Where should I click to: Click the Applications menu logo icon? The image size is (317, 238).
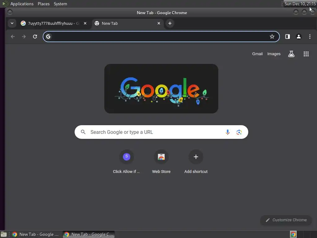pos(5,4)
